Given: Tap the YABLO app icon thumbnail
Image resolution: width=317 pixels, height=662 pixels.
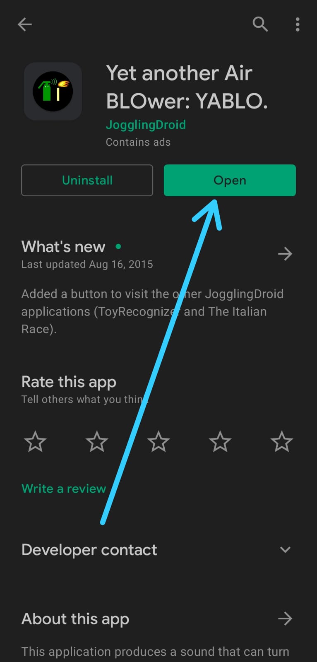Looking at the screenshot, I should point(53,91).
